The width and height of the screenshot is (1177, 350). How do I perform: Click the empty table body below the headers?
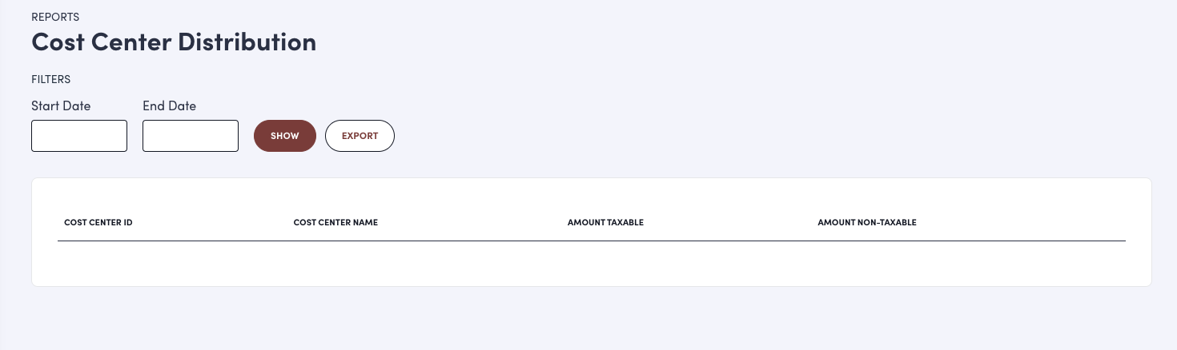pos(591,262)
